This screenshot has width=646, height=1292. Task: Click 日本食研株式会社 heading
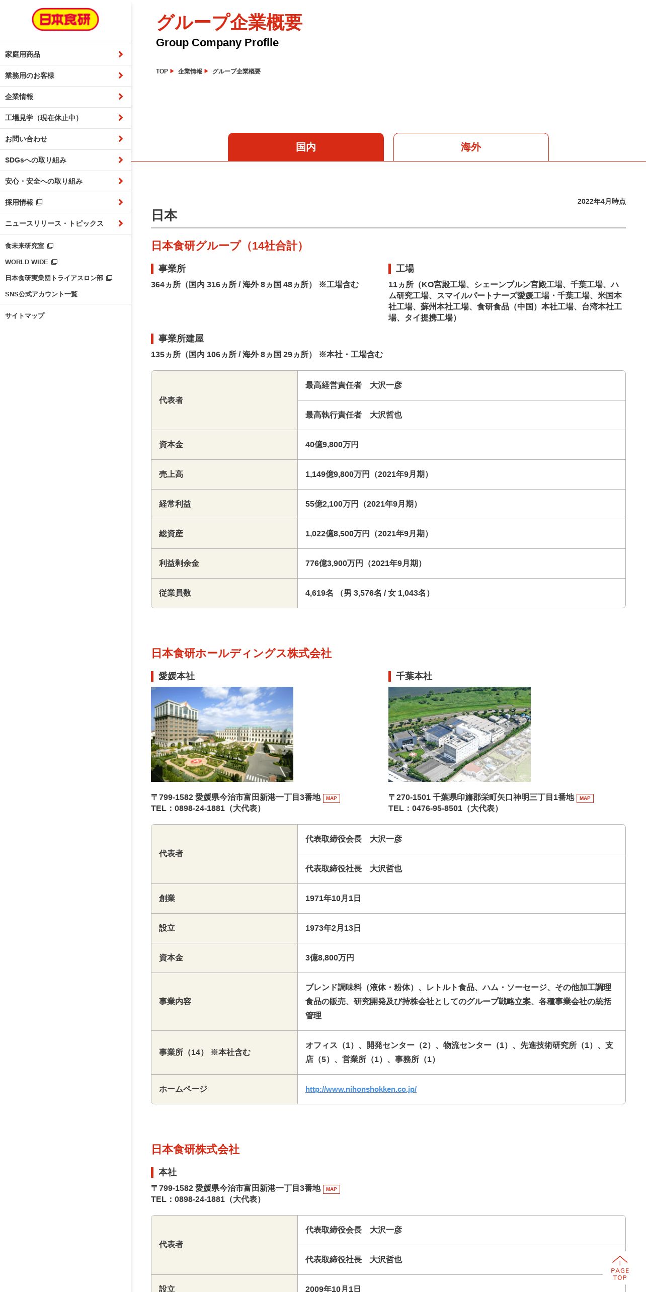coord(195,1149)
